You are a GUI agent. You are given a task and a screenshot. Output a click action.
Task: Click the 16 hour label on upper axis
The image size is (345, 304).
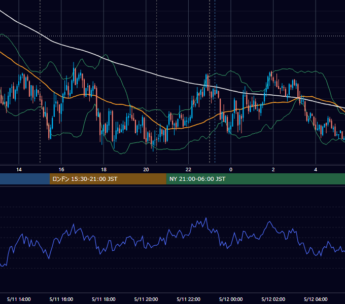[x=61, y=170]
